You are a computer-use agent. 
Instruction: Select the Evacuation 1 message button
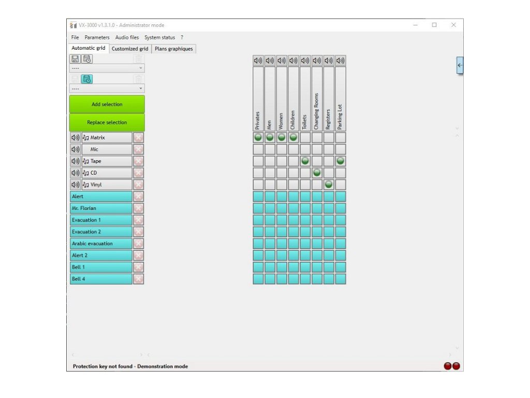101,220
